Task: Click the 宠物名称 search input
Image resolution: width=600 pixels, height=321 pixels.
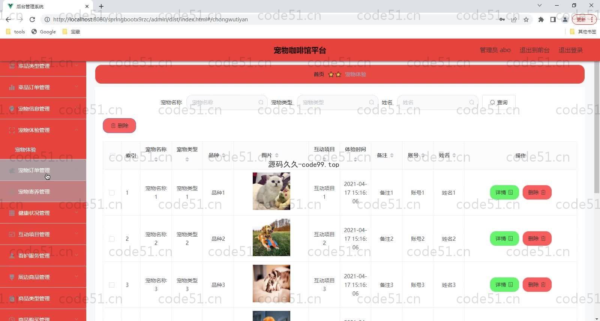Action: pyautogui.click(x=226, y=102)
